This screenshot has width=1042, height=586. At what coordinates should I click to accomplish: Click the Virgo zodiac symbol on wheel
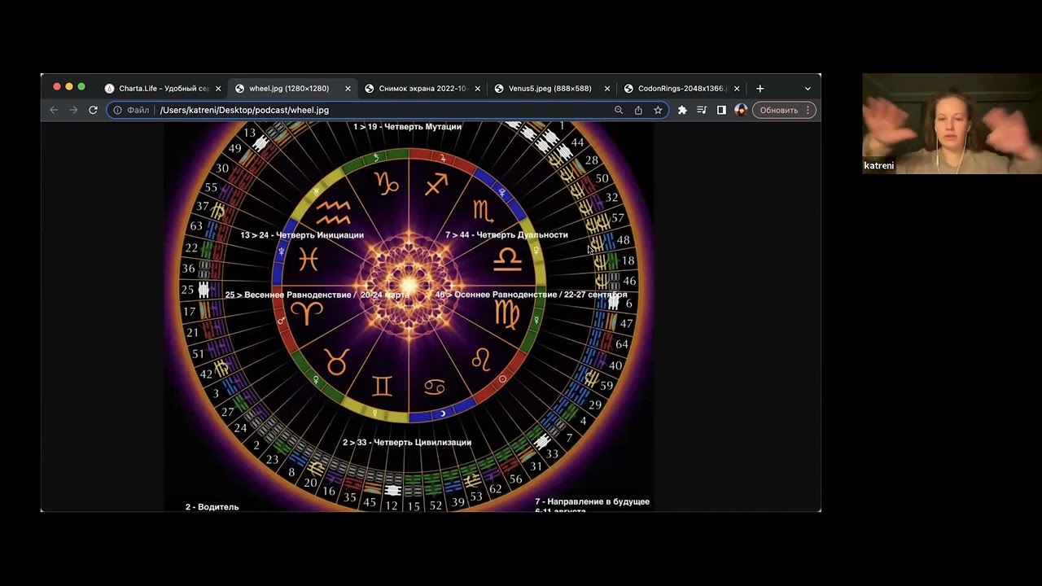click(x=507, y=314)
